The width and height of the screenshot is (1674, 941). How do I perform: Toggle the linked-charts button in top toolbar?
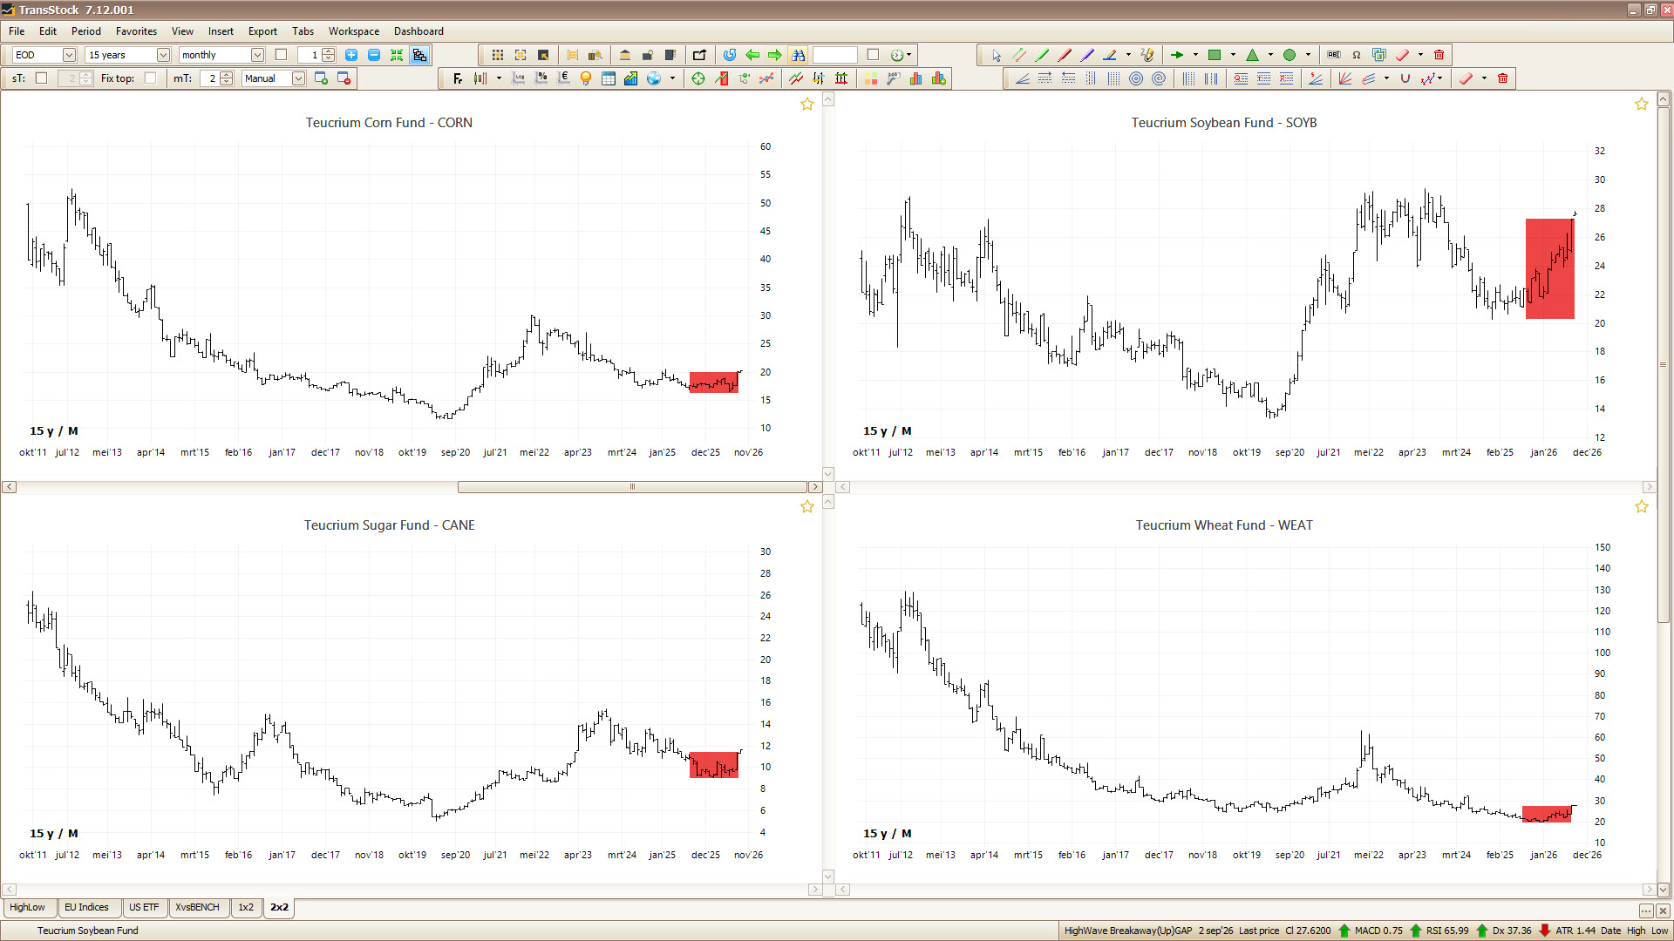click(419, 55)
